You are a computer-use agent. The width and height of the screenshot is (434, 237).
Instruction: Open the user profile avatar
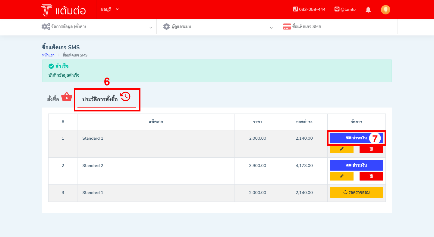click(x=385, y=10)
